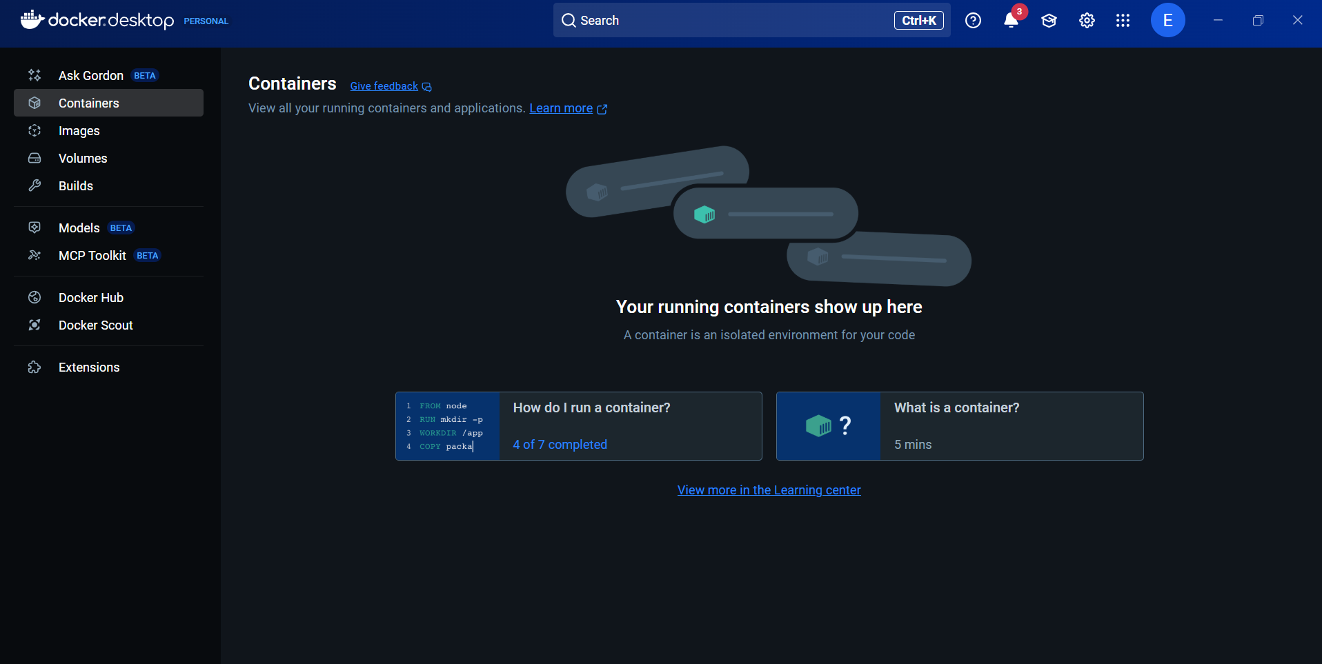The width and height of the screenshot is (1322, 664).
Task: Check the notifications bell with 3 alerts
Action: 1010,20
